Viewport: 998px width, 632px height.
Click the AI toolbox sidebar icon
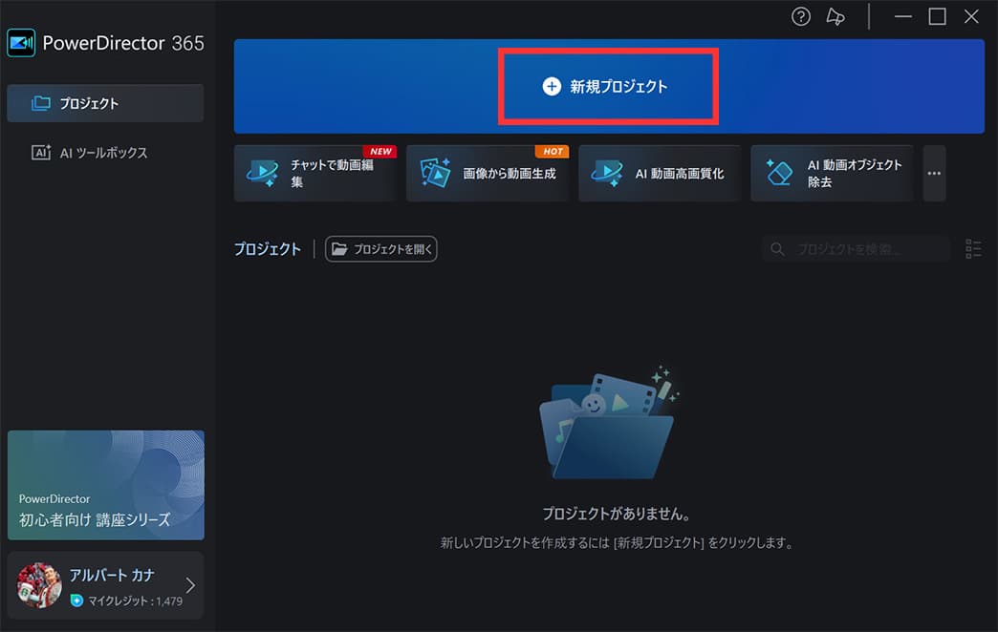pyautogui.click(x=41, y=153)
